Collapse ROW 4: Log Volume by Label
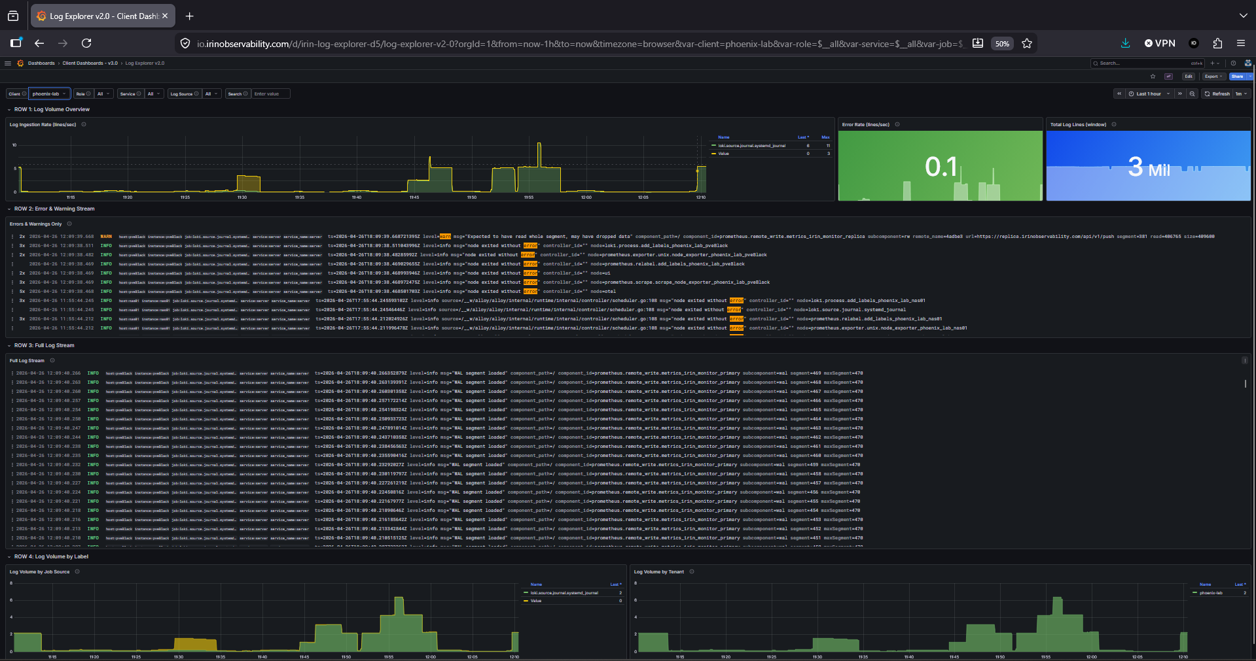Image resolution: width=1256 pixels, height=661 pixels. [51, 556]
